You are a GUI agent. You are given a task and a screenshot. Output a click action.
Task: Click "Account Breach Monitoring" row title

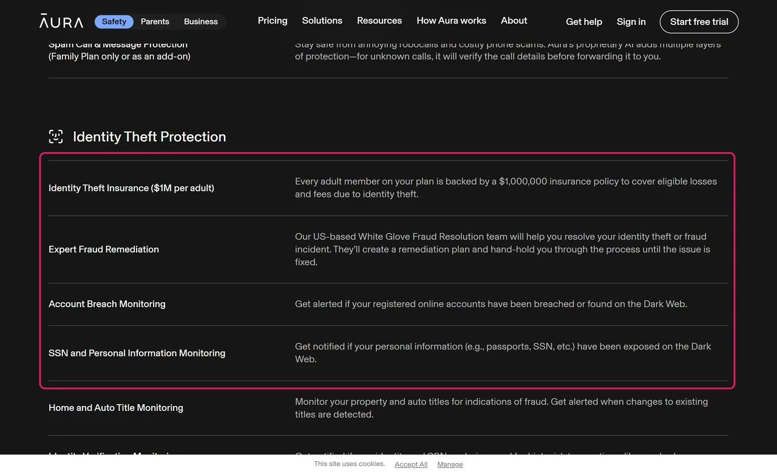tap(107, 304)
